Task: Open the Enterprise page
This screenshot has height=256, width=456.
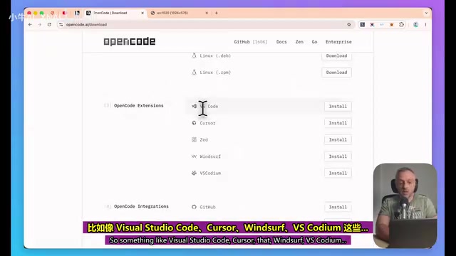Action: (x=338, y=42)
